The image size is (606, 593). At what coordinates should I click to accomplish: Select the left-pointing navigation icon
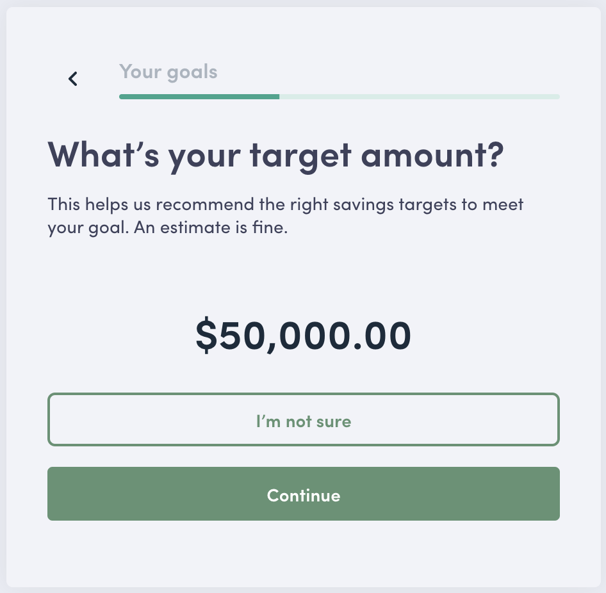tap(72, 78)
